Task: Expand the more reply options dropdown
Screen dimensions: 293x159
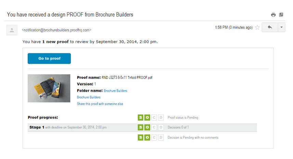Action: (281, 27)
